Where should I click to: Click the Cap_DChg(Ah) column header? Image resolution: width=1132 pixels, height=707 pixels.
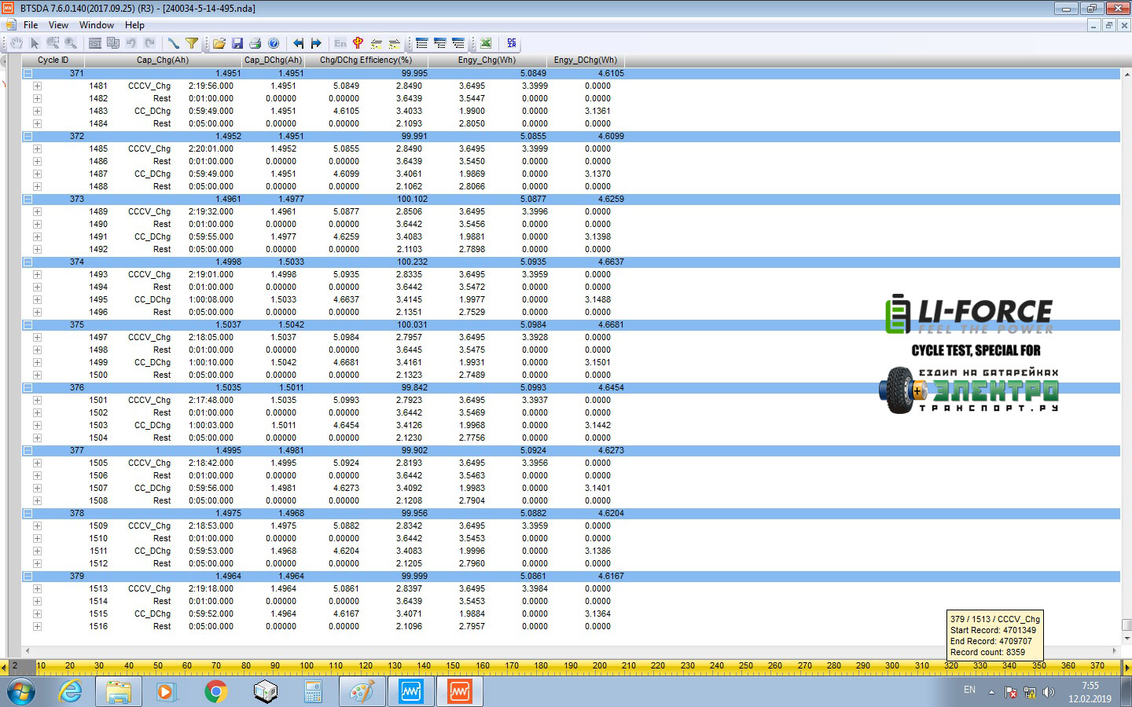click(273, 60)
